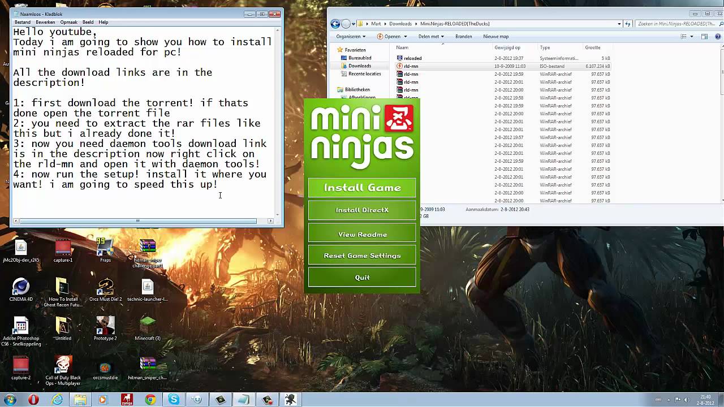The image size is (724, 407).
Task: Launch Call of Duty Black Ops Multiplayer
Action: click(x=63, y=371)
